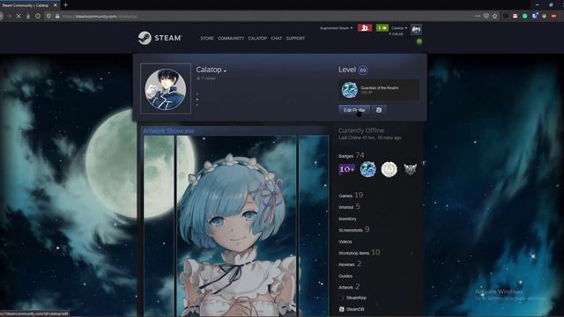Viewport: 564px width, 317px height.
Task: Click the Calatop profile avatar picture
Action: 166,89
